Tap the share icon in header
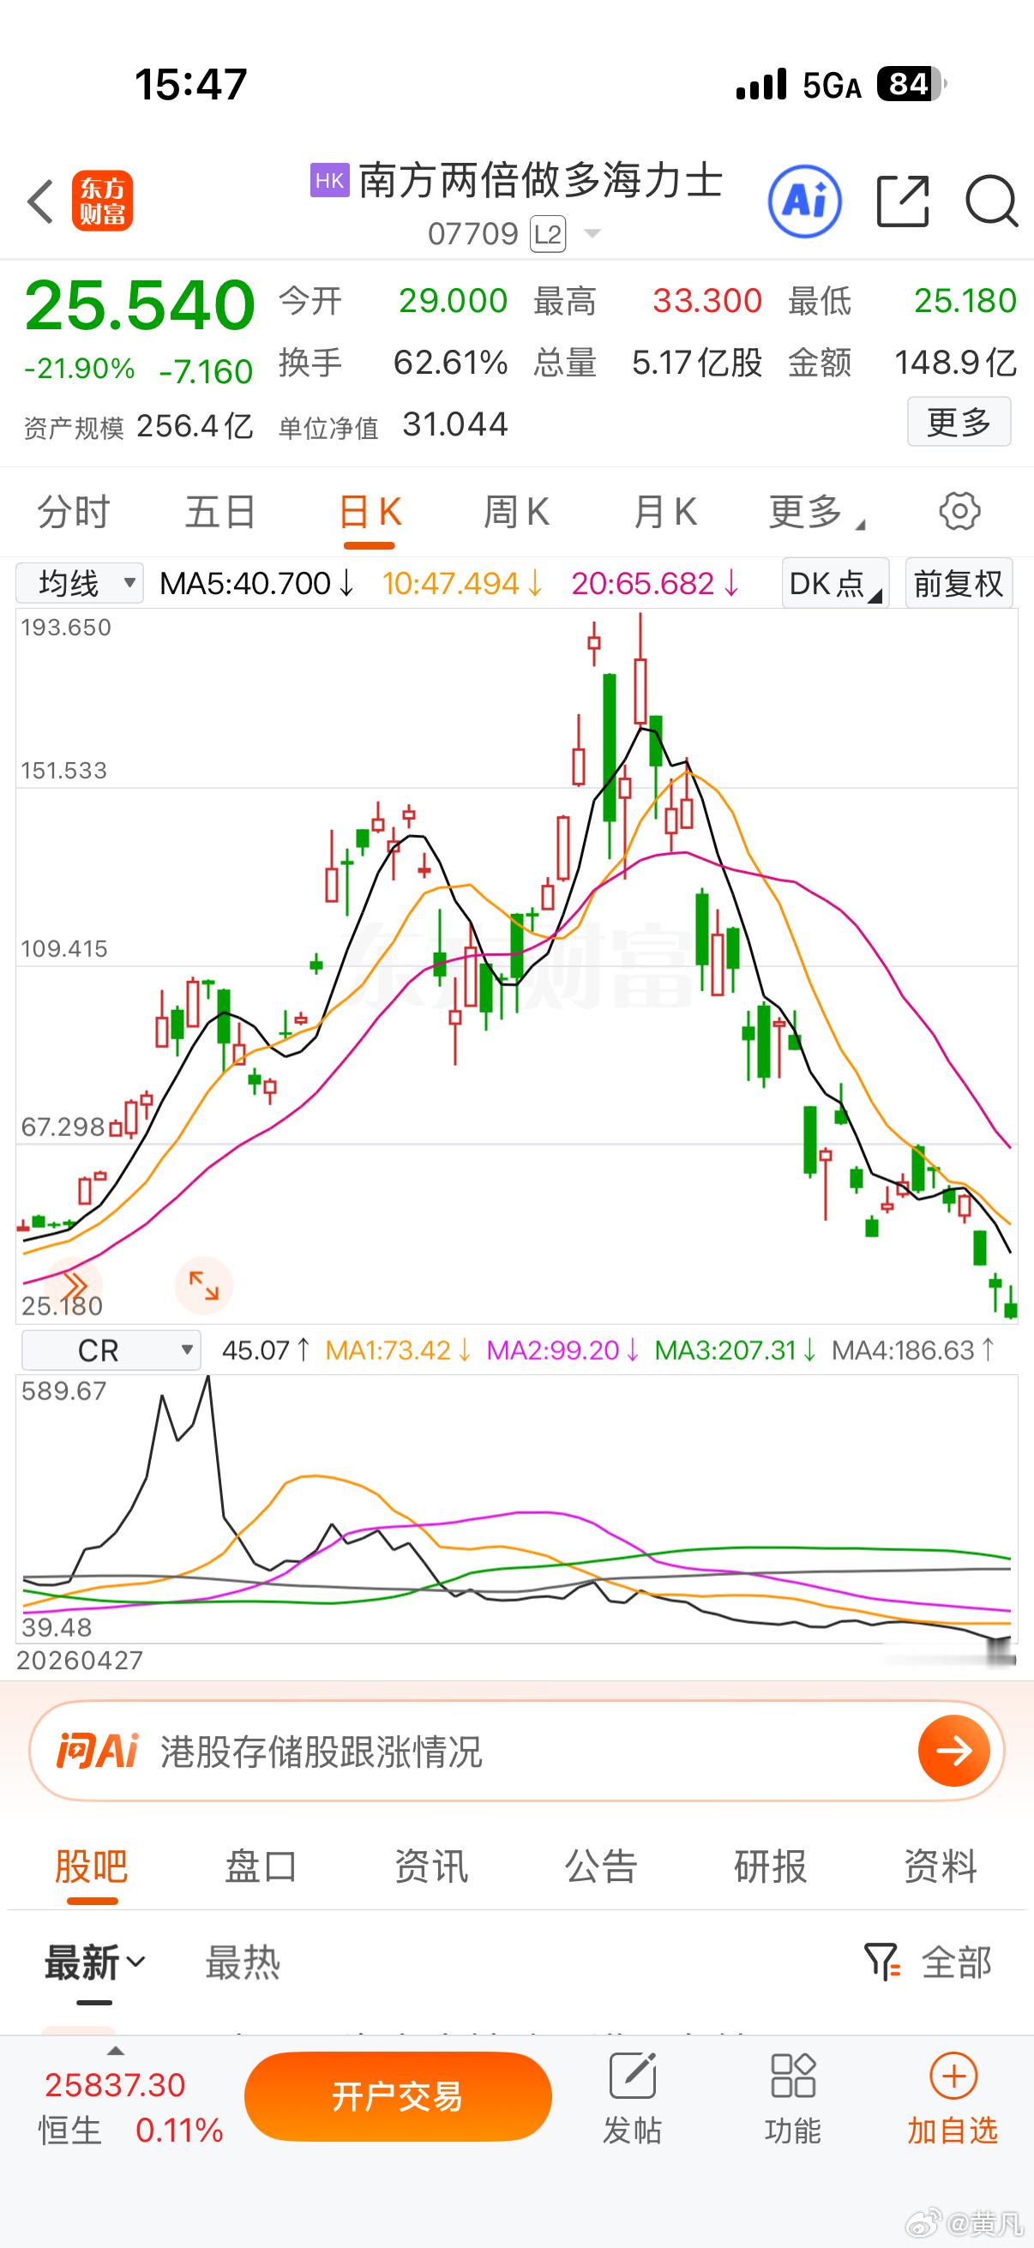This screenshot has height=2248, width=1034. [x=902, y=201]
